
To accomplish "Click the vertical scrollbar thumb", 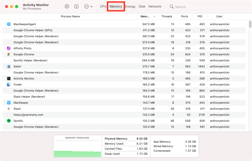I will 250,24.
